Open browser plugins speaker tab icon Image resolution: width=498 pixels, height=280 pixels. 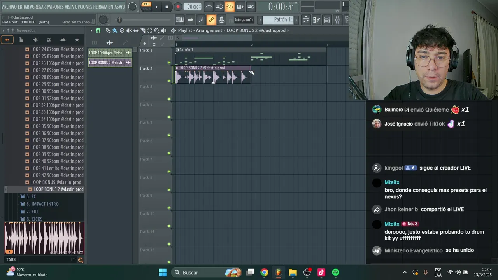pos(35,40)
